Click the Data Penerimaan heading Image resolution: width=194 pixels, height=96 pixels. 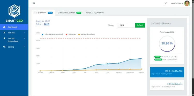(161, 23)
